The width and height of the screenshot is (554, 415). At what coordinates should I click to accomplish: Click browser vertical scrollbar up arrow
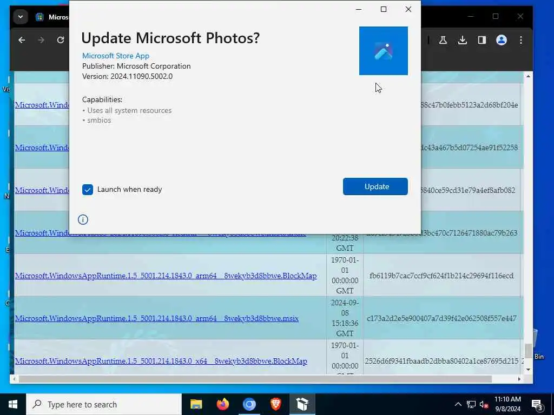point(528,76)
